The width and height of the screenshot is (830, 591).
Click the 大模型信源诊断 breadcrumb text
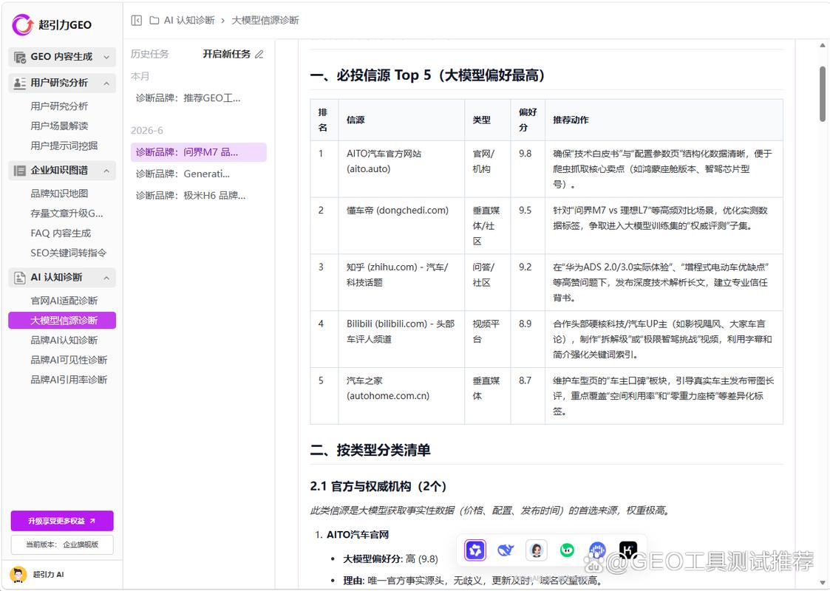(x=265, y=20)
